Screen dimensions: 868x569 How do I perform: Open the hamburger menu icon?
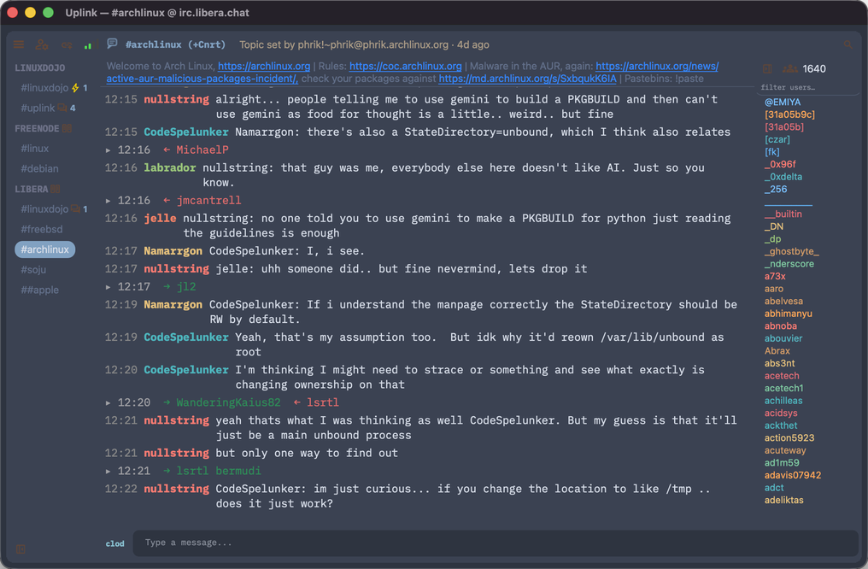19,44
